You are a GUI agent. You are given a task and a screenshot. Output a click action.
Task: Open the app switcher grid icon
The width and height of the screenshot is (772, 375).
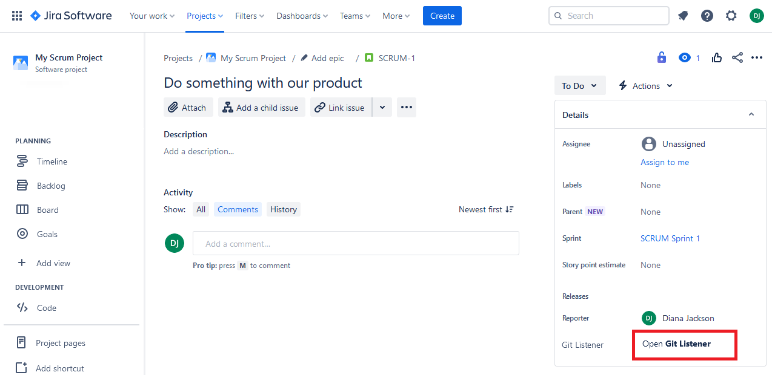[x=17, y=16]
